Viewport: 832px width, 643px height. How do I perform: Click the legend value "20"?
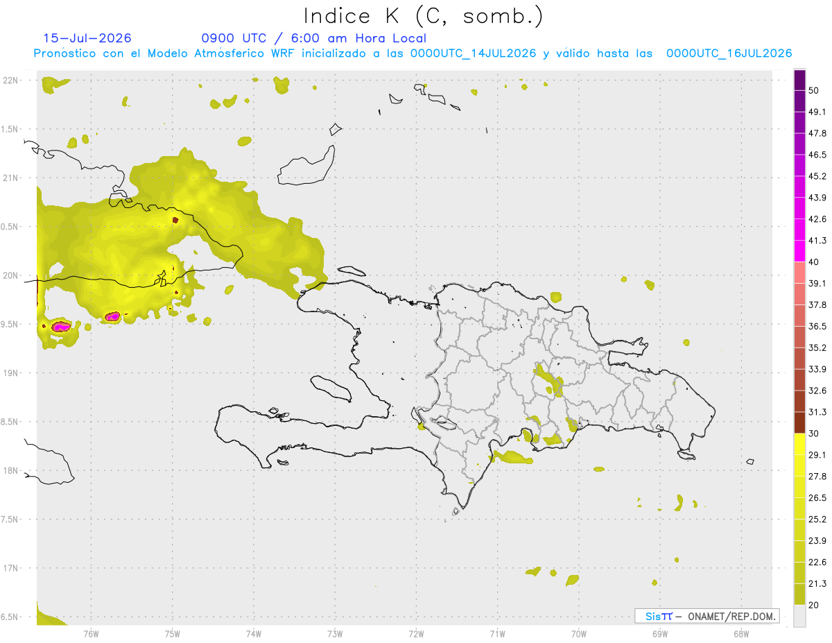click(813, 606)
